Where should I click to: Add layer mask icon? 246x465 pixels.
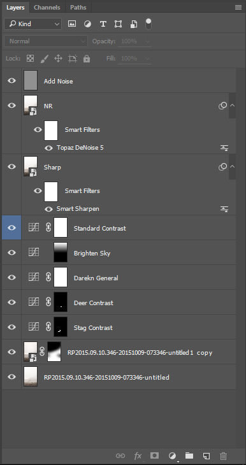pyautogui.click(x=155, y=455)
